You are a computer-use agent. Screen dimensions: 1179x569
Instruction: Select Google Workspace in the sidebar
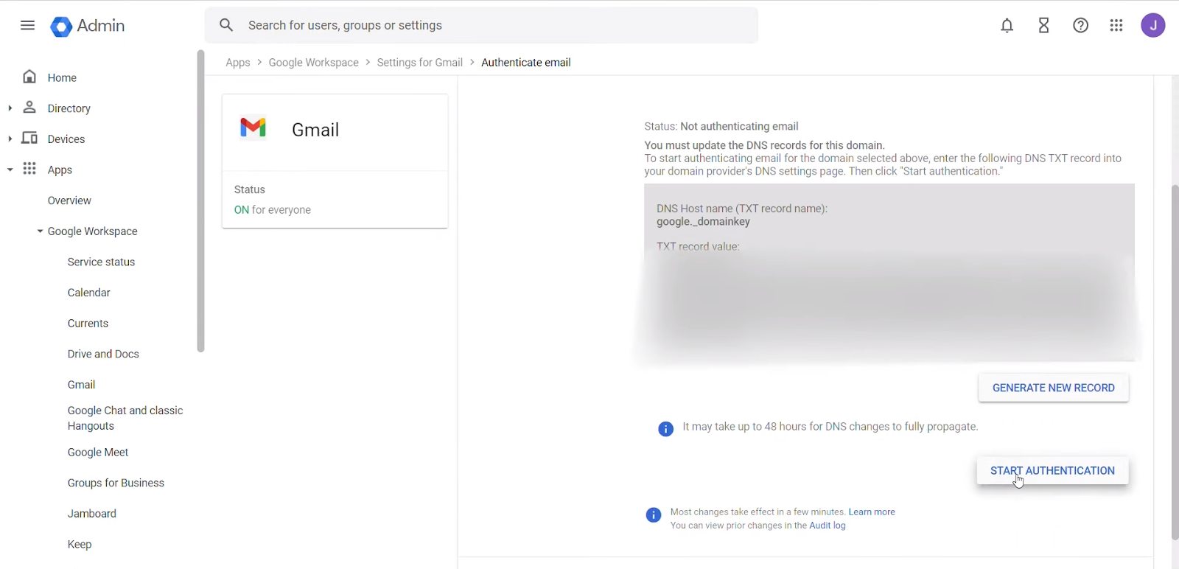coord(93,231)
